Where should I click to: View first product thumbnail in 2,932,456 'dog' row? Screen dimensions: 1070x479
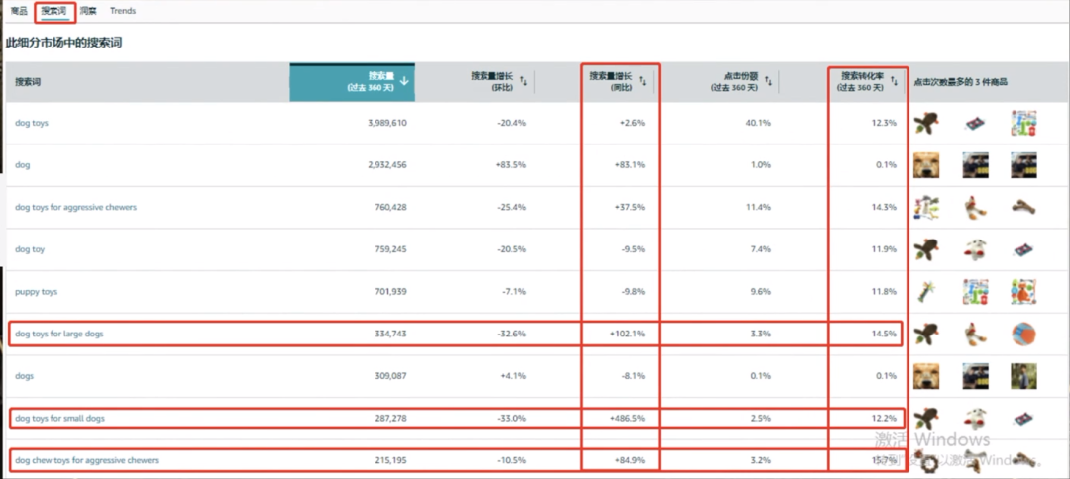pyautogui.click(x=926, y=165)
